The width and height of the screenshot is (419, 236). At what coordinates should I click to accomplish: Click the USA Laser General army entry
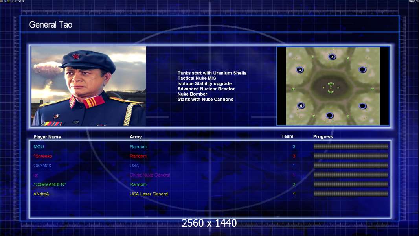coord(149,194)
